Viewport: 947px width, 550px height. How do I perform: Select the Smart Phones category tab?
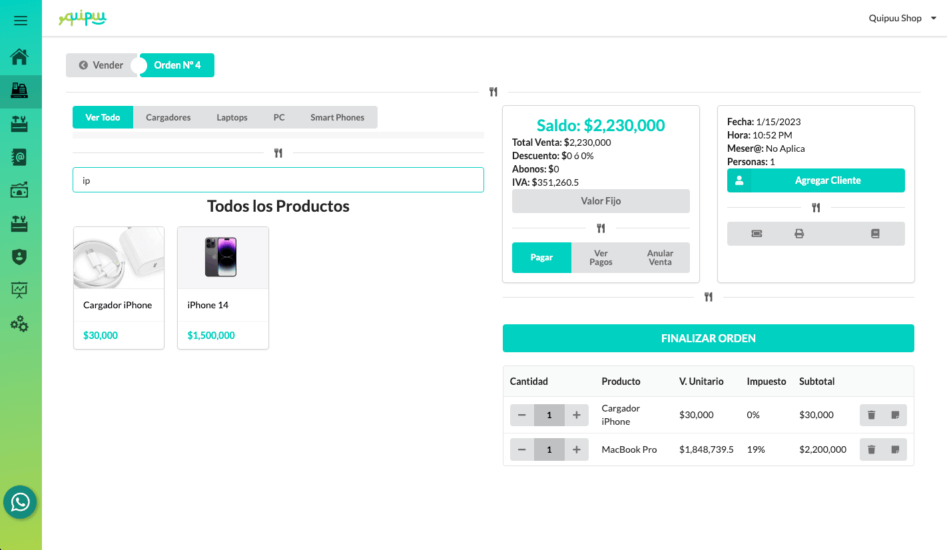[x=337, y=118]
